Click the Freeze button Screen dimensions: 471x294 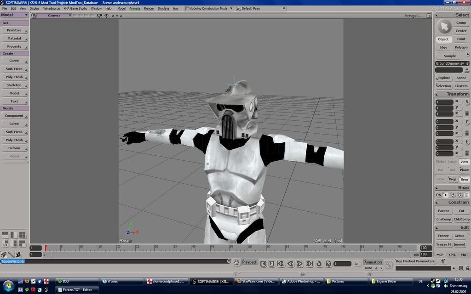443,236
